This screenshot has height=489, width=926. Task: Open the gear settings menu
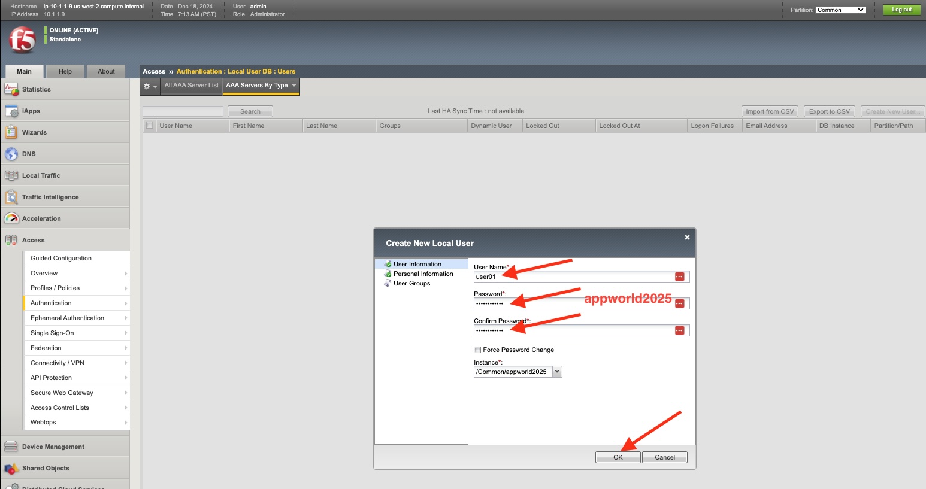[150, 86]
